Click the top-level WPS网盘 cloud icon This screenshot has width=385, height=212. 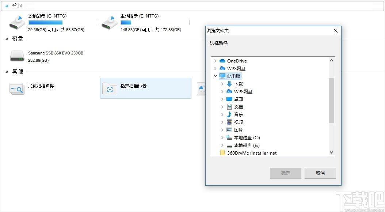222,68
